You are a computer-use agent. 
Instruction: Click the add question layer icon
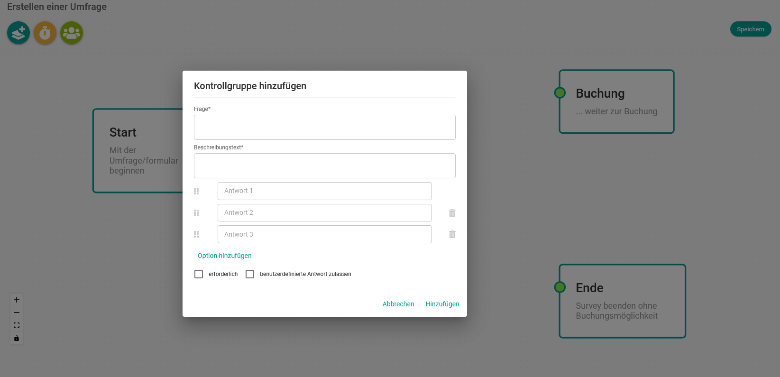coord(18,33)
